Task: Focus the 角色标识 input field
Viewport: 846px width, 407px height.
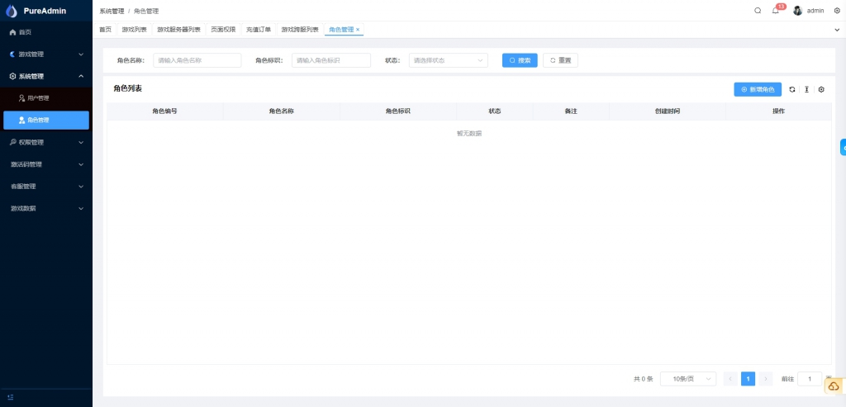Action: pos(331,60)
